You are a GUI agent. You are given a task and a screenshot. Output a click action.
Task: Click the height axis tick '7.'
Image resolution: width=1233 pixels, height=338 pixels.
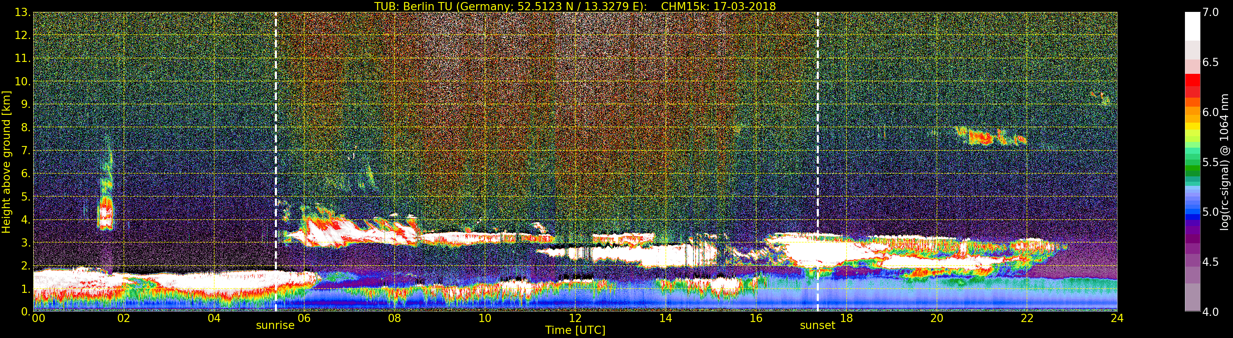click(25, 151)
